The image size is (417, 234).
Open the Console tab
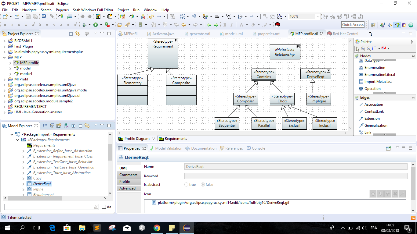pyautogui.click(x=255, y=148)
